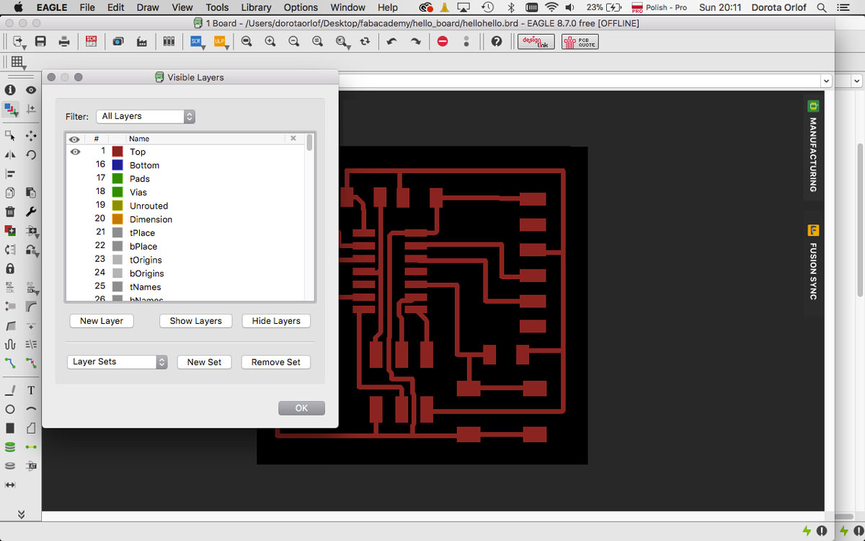This screenshot has width=865, height=541.
Task: Click the zoom-to-fit magnifier icon
Action: point(247,42)
